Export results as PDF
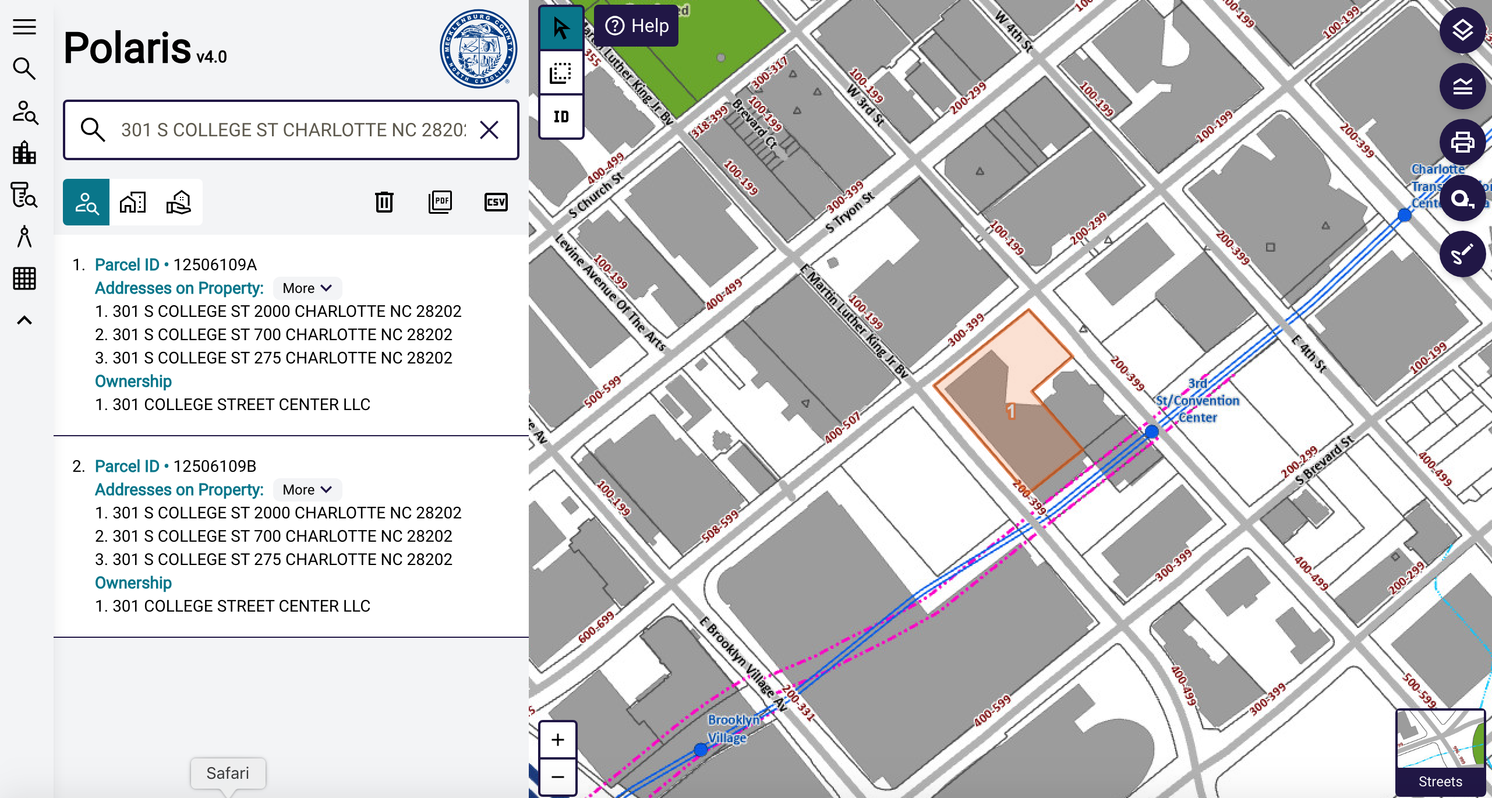The height and width of the screenshot is (798, 1492). [440, 202]
